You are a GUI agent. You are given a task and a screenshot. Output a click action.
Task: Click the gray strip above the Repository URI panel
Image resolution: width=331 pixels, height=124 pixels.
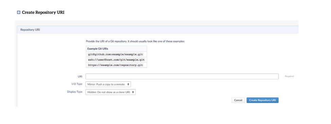[x=157, y=23]
